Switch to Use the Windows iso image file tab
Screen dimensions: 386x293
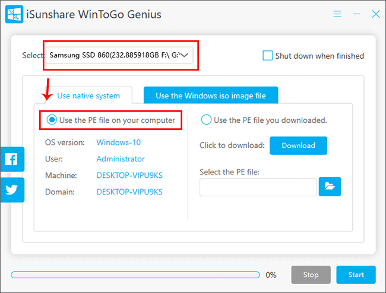[211, 95]
